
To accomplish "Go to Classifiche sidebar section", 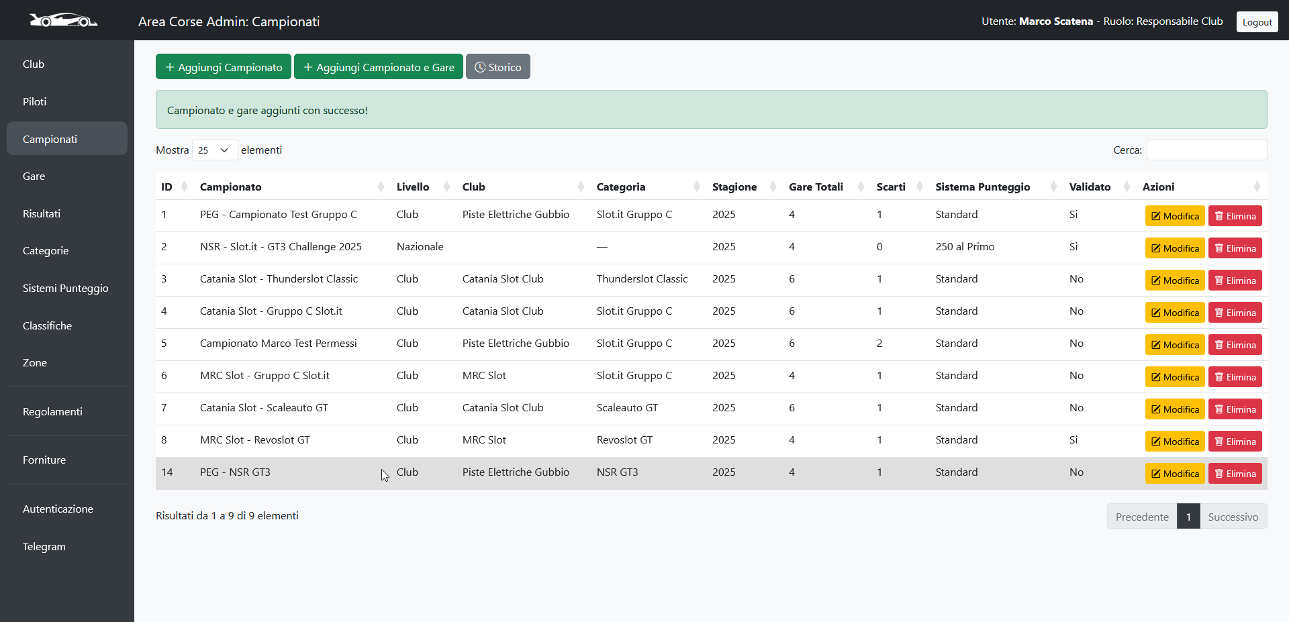I will [x=47, y=326].
